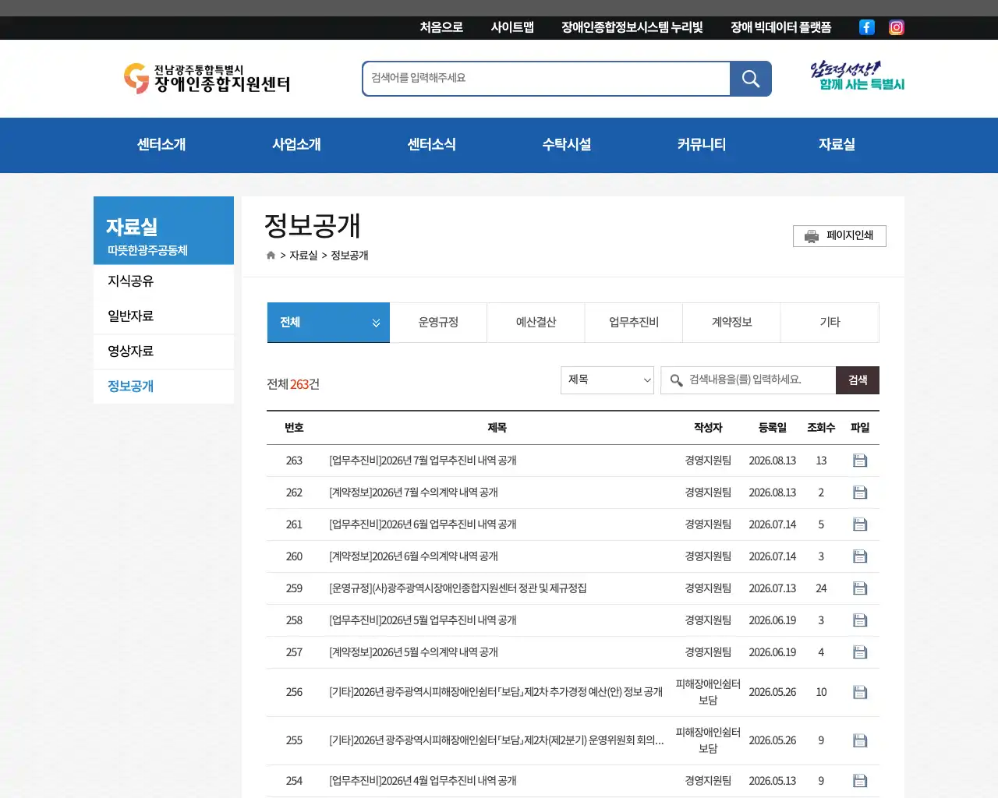Viewport: 998px width, 798px height.
Task: Click the 전체 263건 total count
Action: 293,384
